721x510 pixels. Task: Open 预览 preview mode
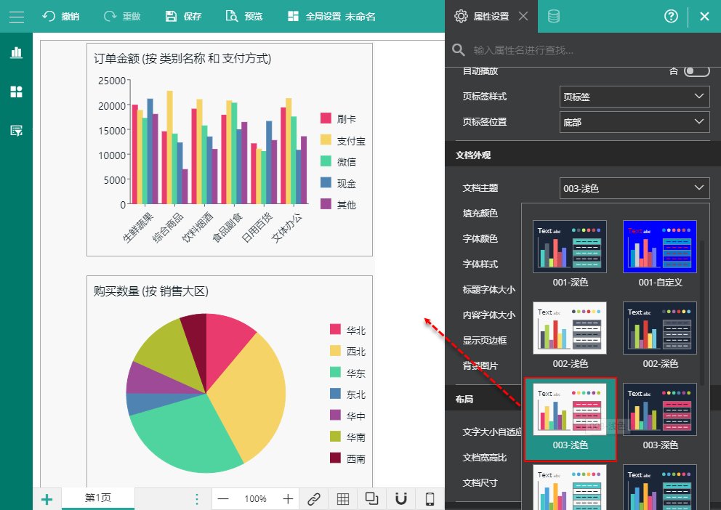coord(244,17)
